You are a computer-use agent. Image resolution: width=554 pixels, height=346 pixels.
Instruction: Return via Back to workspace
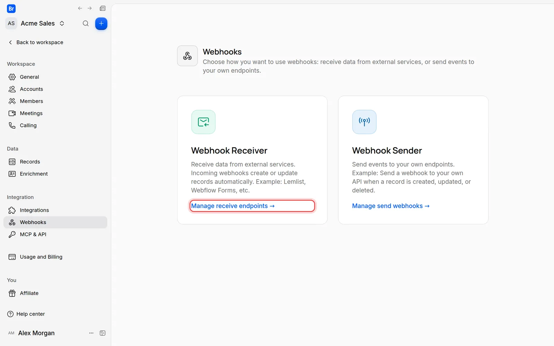click(x=36, y=42)
